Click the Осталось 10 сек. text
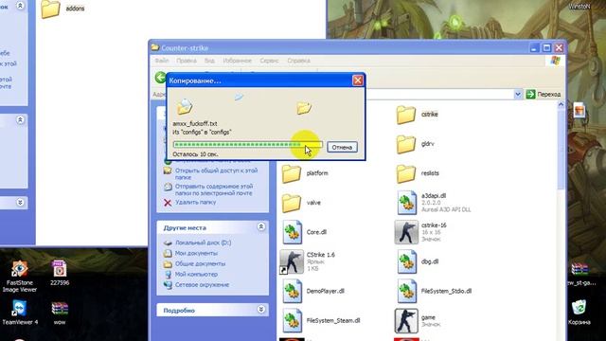Image resolution: width=606 pixels, height=341 pixels. (x=196, y=154)
